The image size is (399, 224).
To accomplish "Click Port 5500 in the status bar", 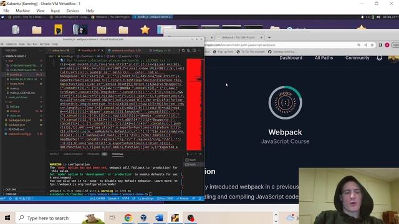I will (x=165, y=198).
